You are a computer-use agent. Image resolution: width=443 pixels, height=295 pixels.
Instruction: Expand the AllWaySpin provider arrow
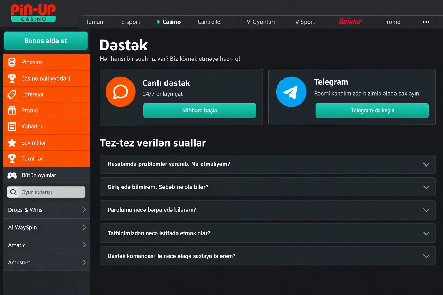84,227
